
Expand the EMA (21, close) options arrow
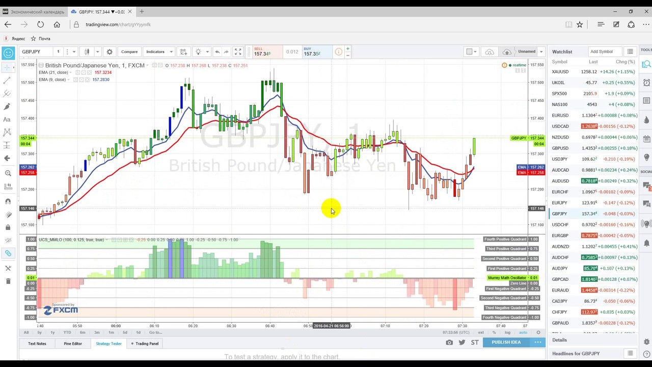tap(70, 72)
